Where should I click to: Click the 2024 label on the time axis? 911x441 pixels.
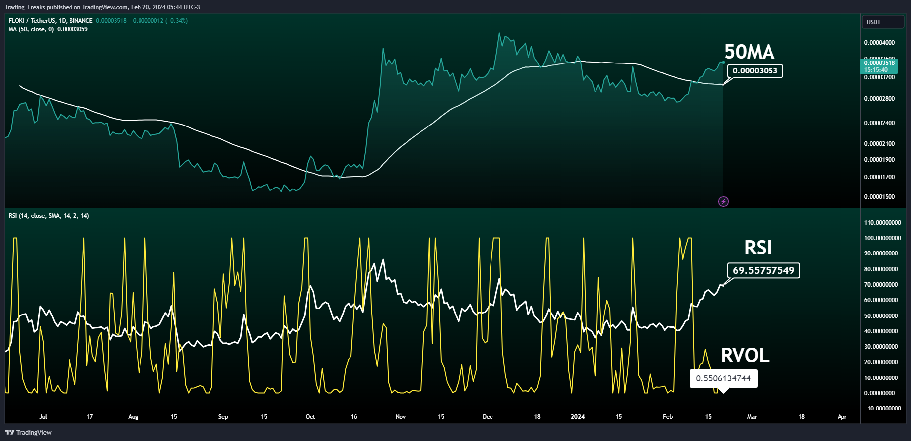[578, 417]
